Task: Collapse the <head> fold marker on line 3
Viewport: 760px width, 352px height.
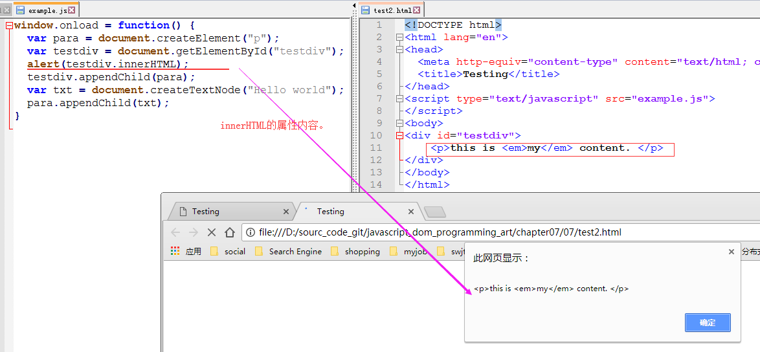Action: pos(399,50)
